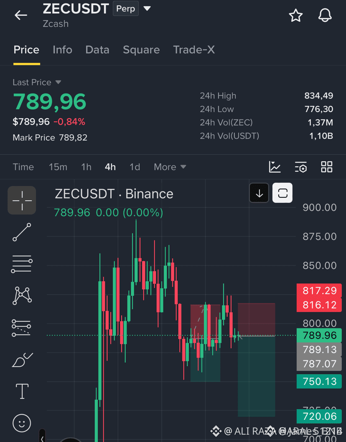The image size is (346, 442).
Task: Click the 787.07 gray price label
Action: tap(319, 364)
